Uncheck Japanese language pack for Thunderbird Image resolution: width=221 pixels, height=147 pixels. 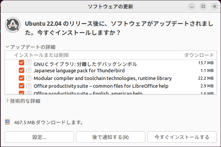coord(22,70)
